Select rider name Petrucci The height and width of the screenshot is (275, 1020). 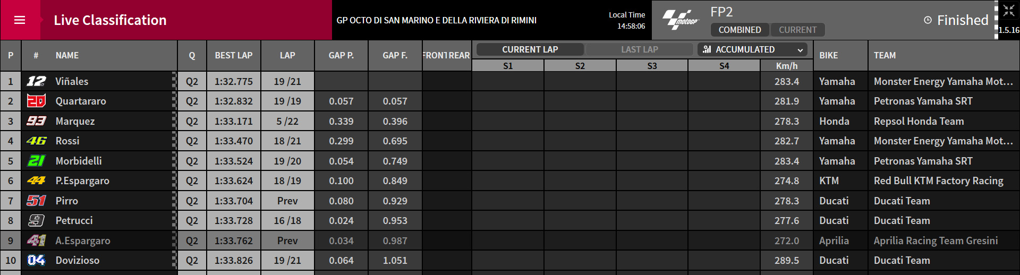pos(74,220)
